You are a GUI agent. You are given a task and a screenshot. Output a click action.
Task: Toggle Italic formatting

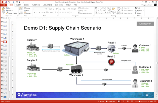pos(37,13)
